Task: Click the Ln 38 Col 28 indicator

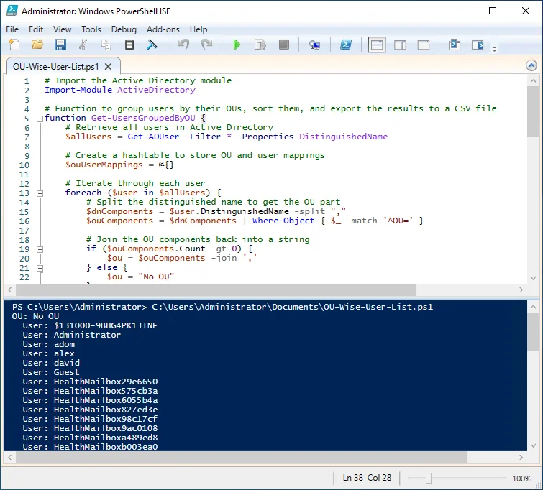Action: click(x=367, y=478)
